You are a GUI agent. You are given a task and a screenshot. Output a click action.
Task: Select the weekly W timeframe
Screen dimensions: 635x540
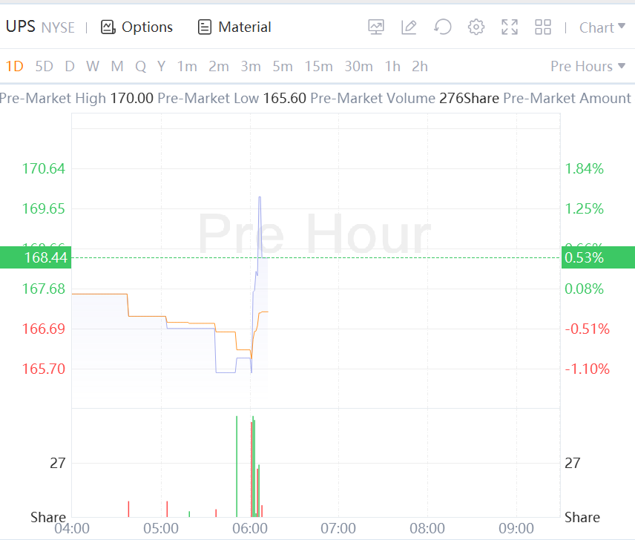pyautogui.click(x=93, y=66)
